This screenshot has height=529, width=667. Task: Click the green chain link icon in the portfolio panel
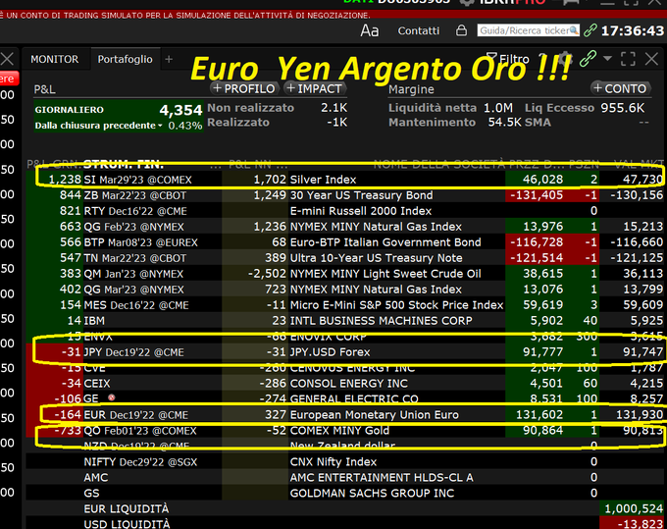tap(588, 59)
